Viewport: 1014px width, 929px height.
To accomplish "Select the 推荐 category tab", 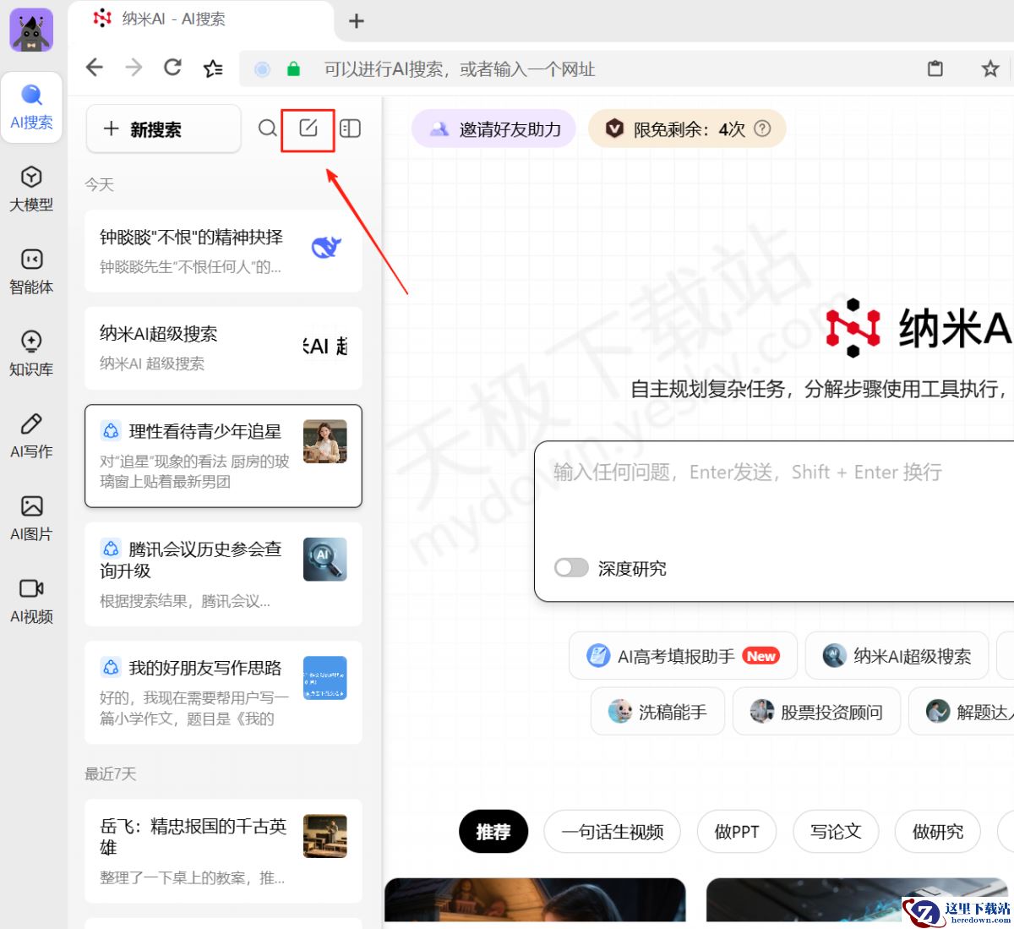I will (x=493, y=832).
